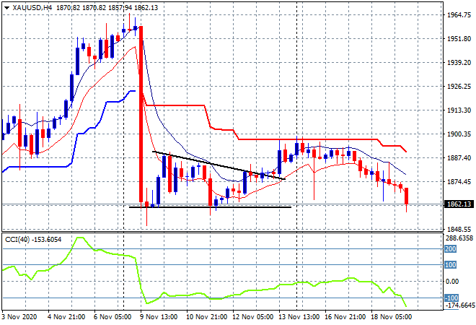Click the dropdown triangle beside XAUUSD,H4
Image resolution: width=476 pixels, height=325 pixels.
[x=6, y=7]
